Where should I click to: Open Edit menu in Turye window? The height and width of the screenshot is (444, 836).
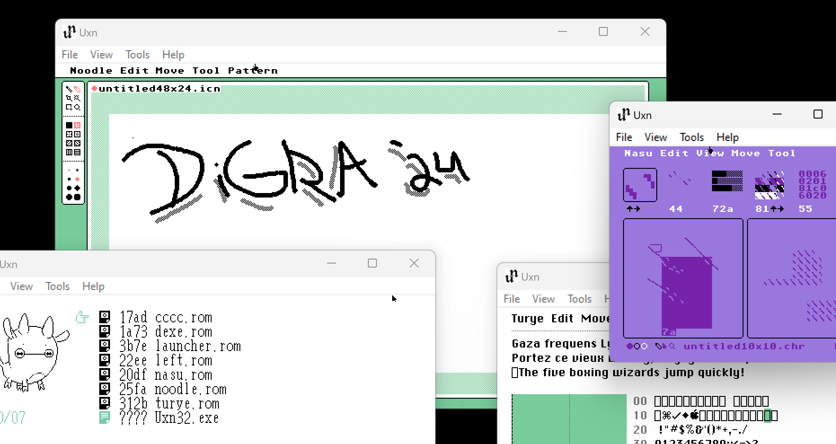(562, 318)
